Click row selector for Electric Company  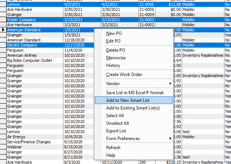pos(3,45)
